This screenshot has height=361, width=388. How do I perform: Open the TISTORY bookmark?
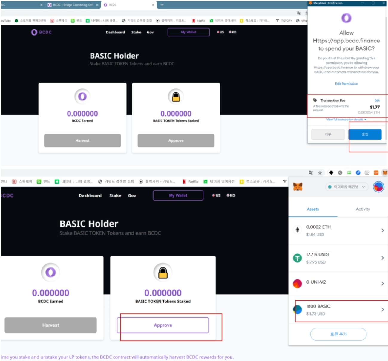click(x=284, y=21)
